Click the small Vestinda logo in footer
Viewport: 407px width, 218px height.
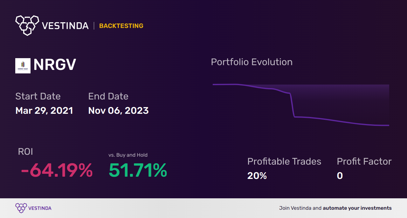(x=21, y=208)
